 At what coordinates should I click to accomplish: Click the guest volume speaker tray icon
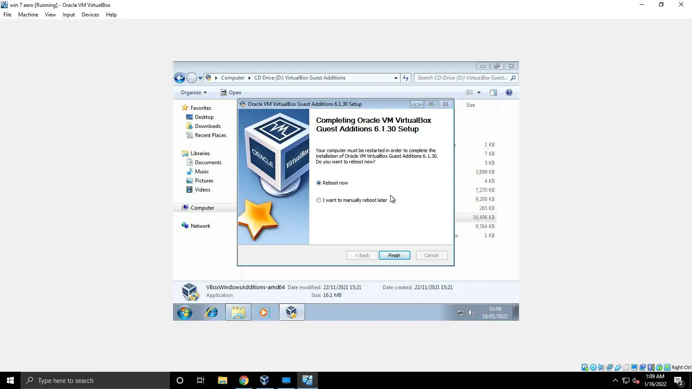coord(471,312)
